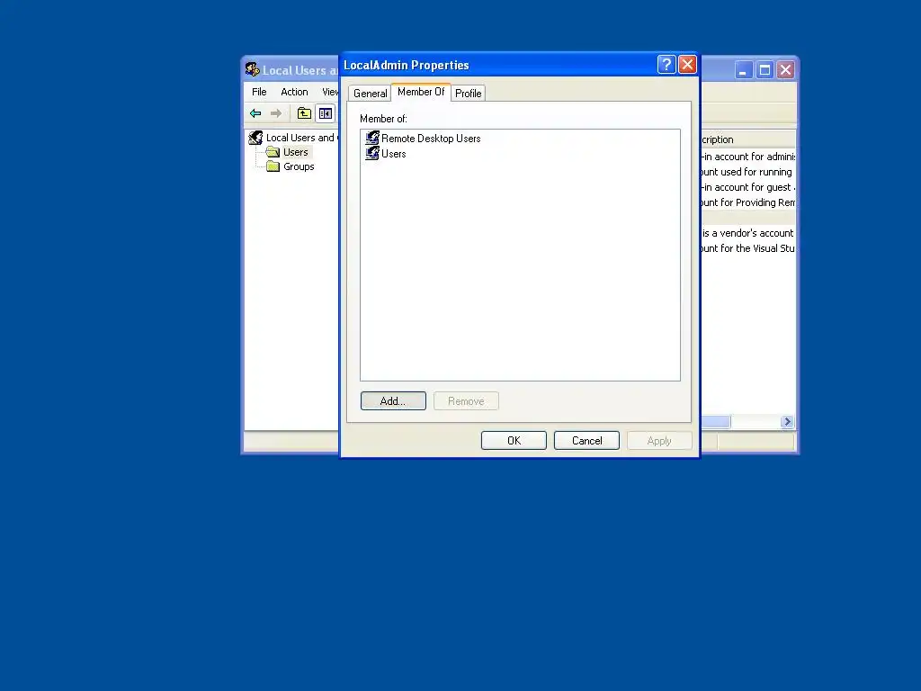
Task: Click the horizontal scrollbar thumb in the background window
Action: (x=715, y=422)
